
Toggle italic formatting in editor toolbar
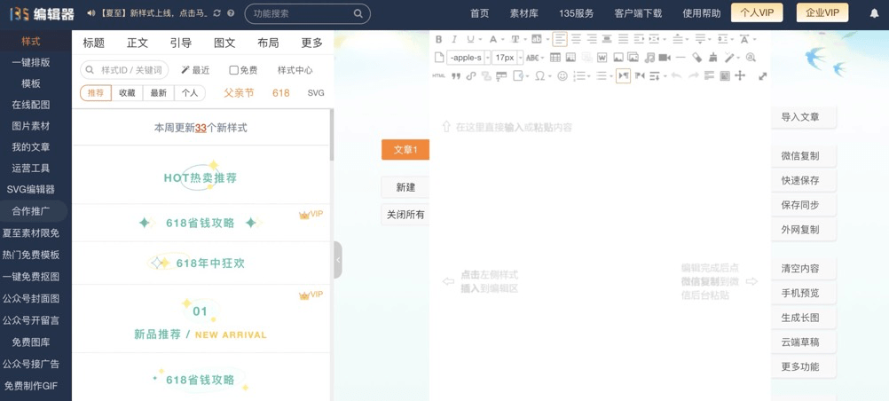point(454,38)
